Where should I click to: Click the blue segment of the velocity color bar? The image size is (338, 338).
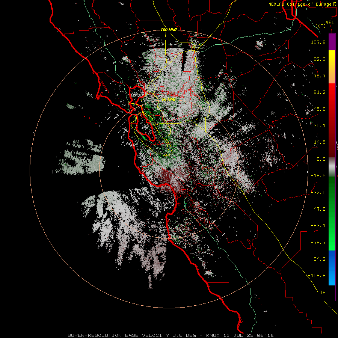click(x=332, y=268)
